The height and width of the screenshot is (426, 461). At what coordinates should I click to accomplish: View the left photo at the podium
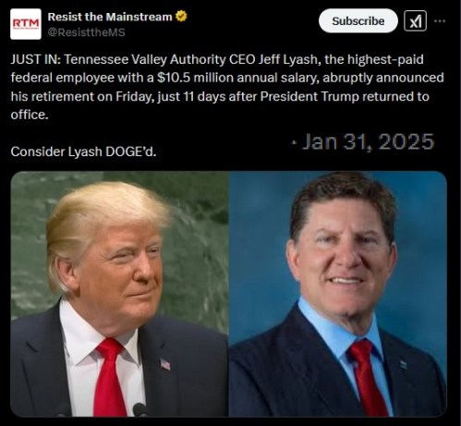(x=119, y=294)
